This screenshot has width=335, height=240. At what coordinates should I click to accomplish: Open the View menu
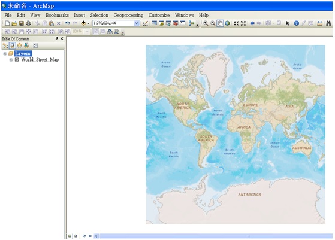[35, 15]
